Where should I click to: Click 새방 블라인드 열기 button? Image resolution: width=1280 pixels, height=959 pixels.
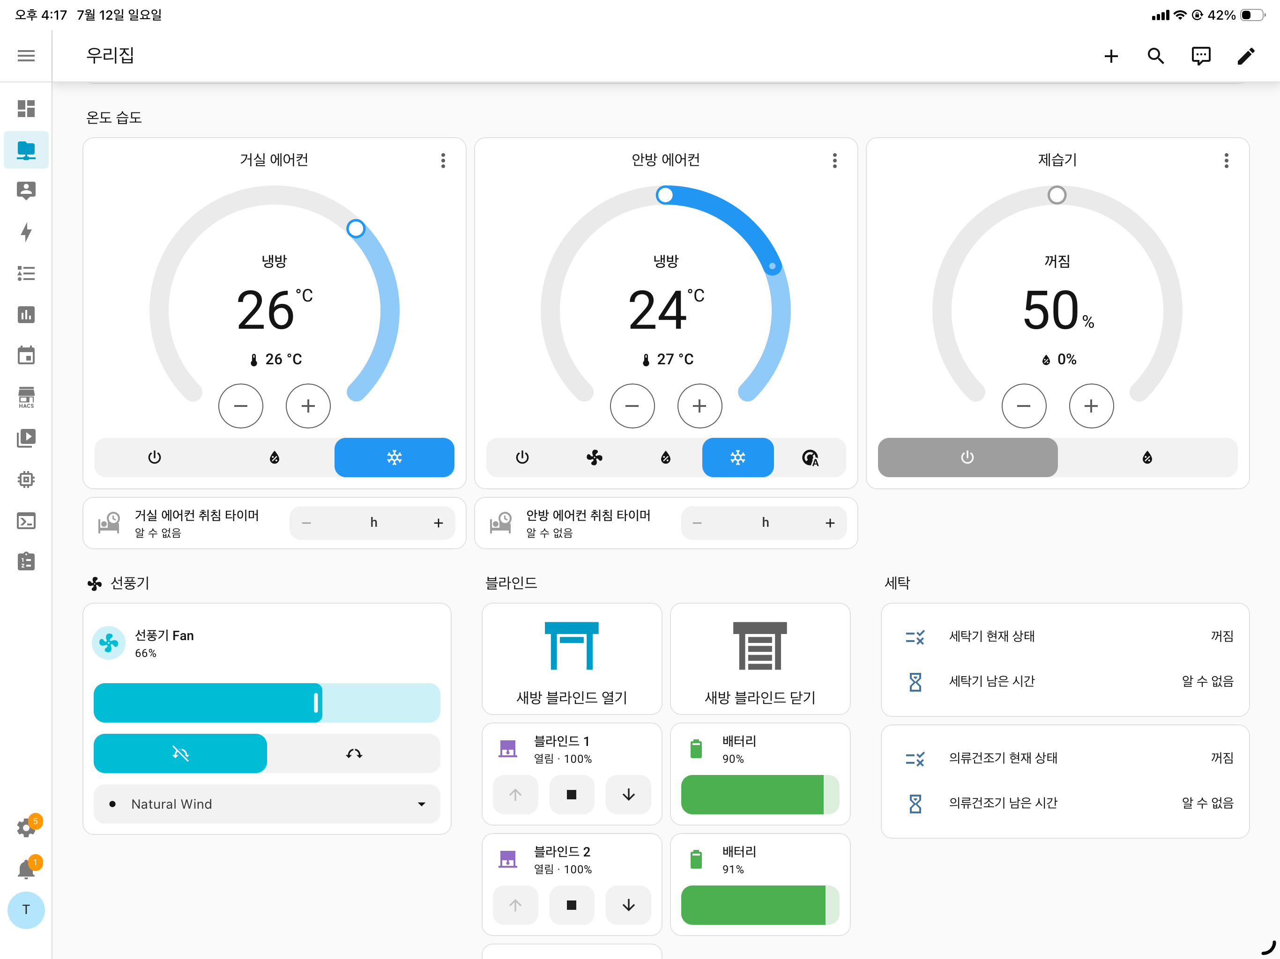[x=572, y=659]
